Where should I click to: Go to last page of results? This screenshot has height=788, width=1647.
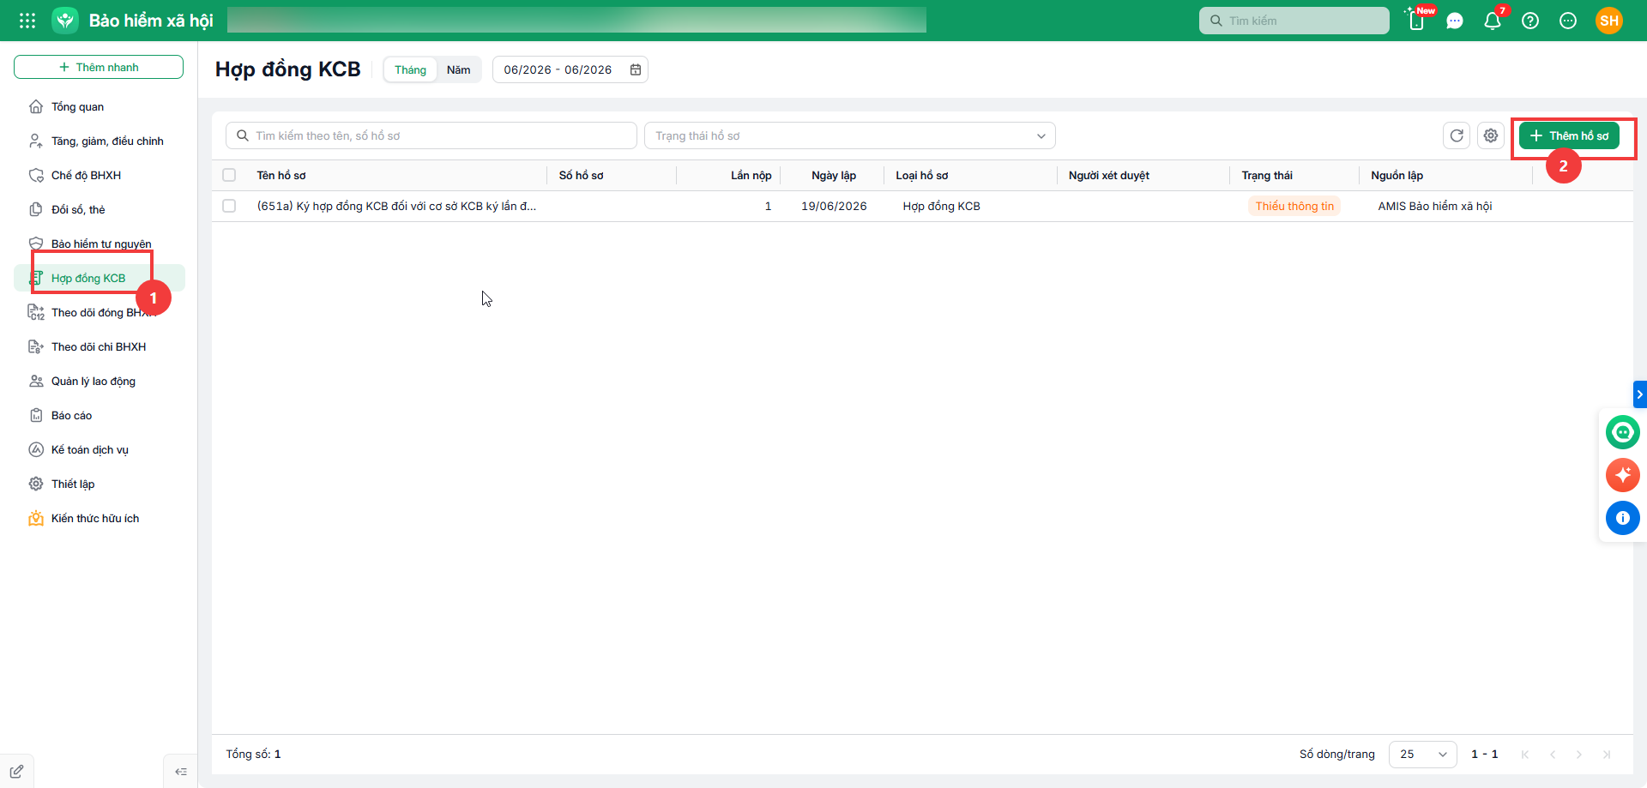(1607, 755)
